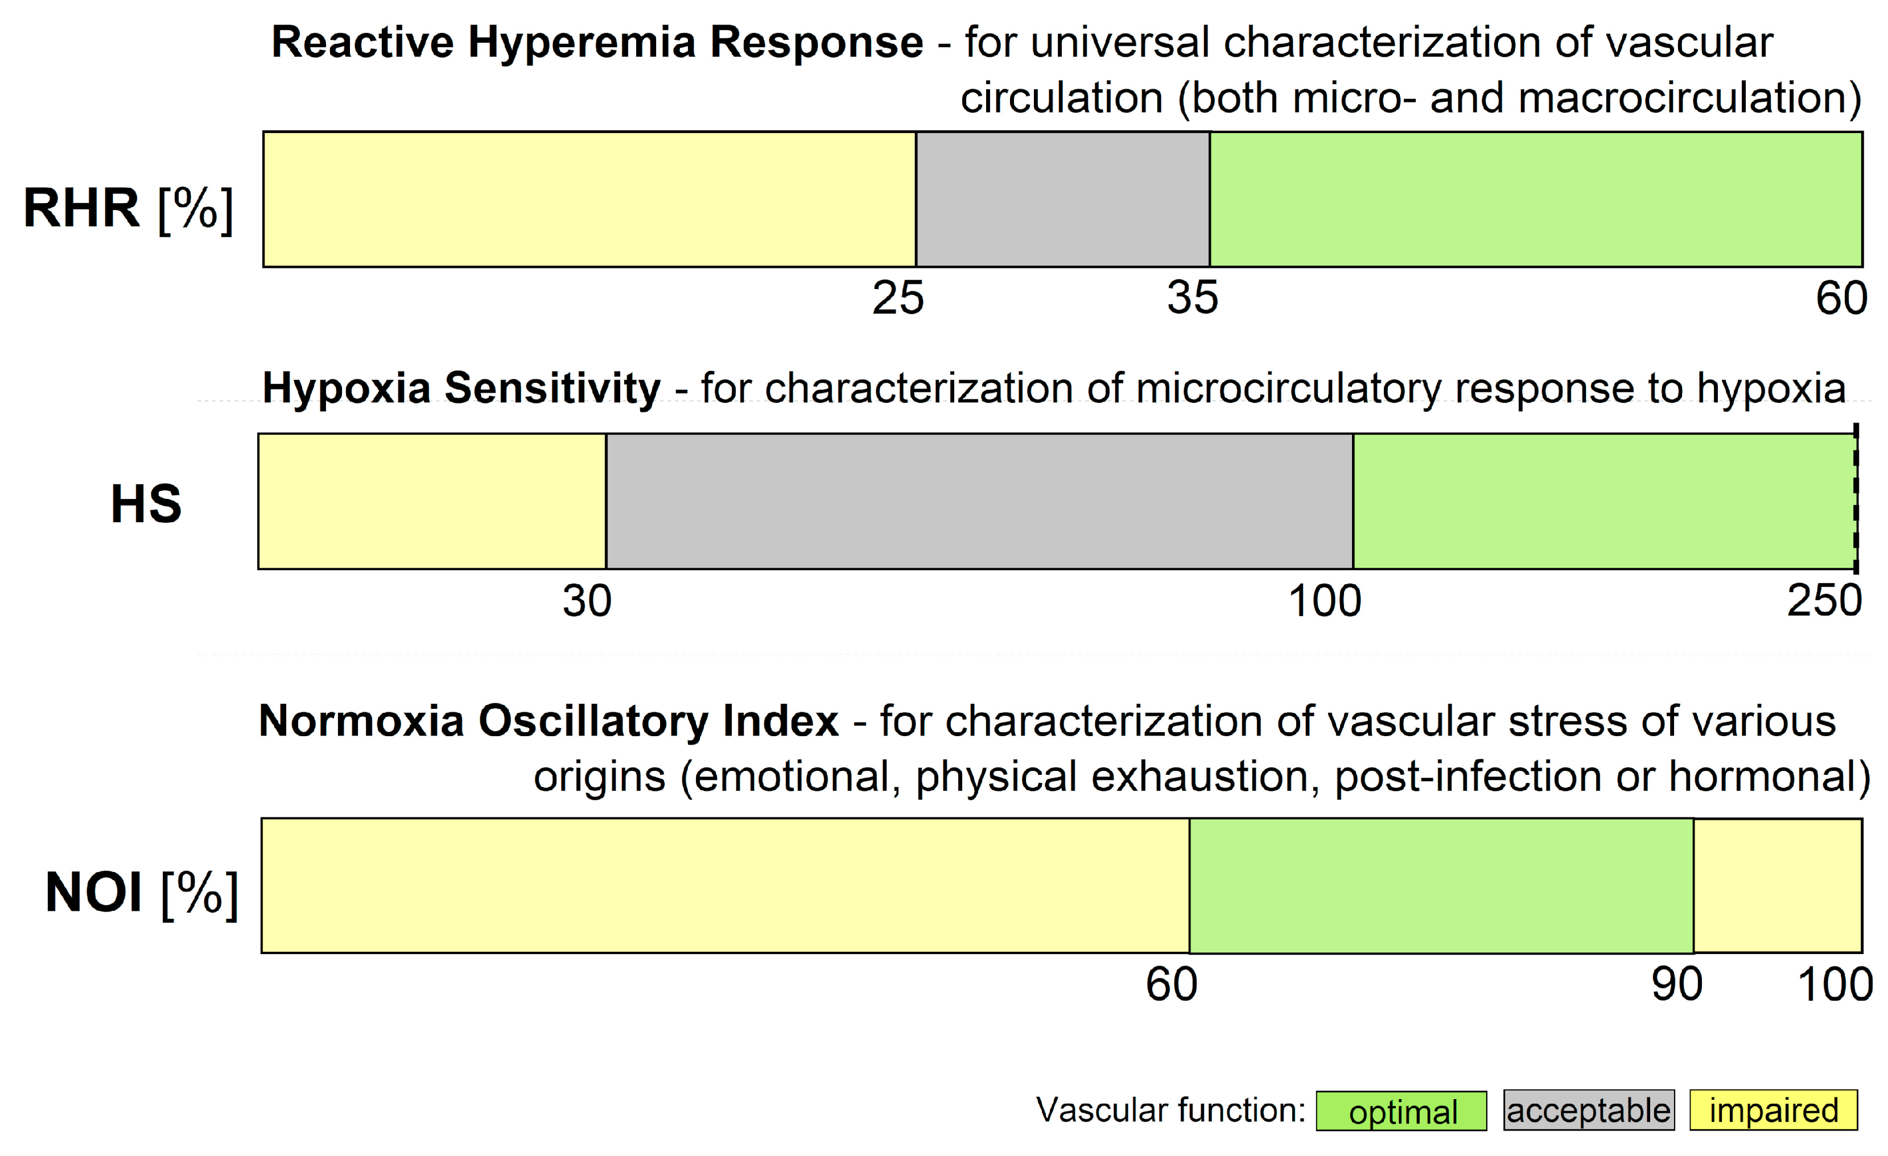This screenshot has height=1156, width=1888.
Task: Click the yellow segment of the RHR bar
Action: pos(590,199)
